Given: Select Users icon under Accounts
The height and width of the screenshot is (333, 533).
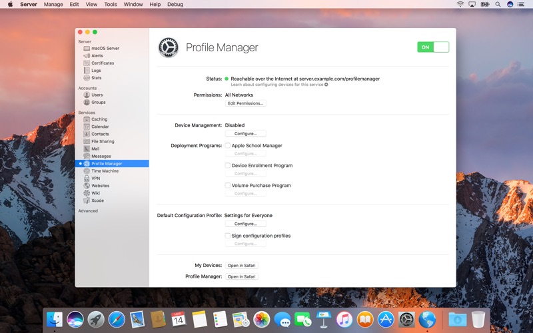Looking at the screenshot, I should coord(87,95).
